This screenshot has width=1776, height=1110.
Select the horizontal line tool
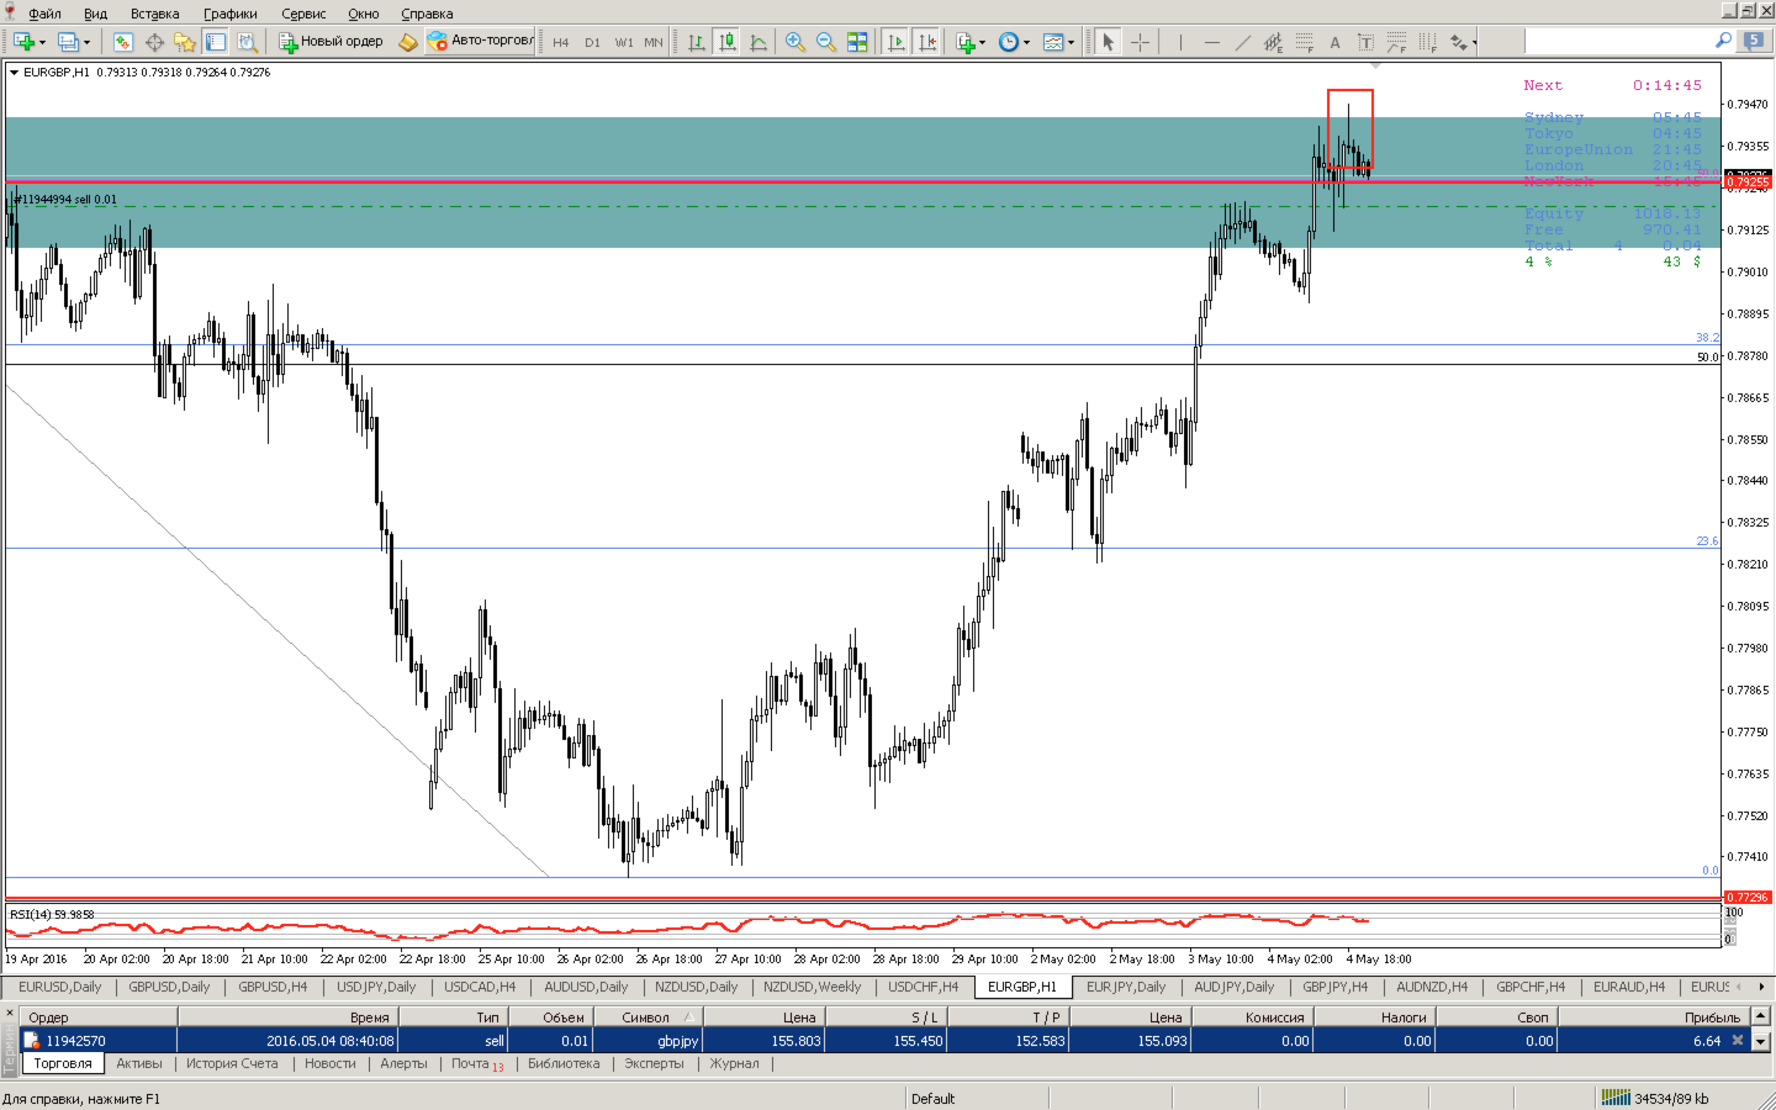(1212, 42)
